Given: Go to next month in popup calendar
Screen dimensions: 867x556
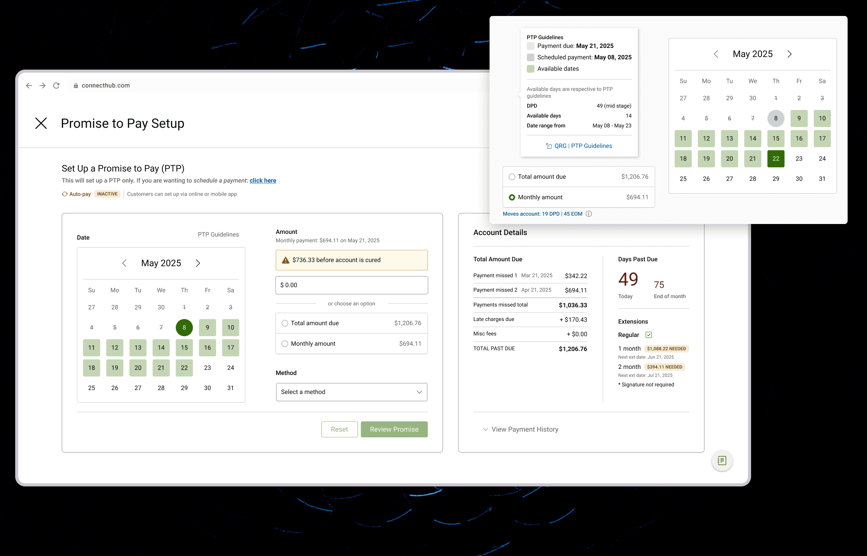Looking at the screenshot, I should tap(789, 54).
